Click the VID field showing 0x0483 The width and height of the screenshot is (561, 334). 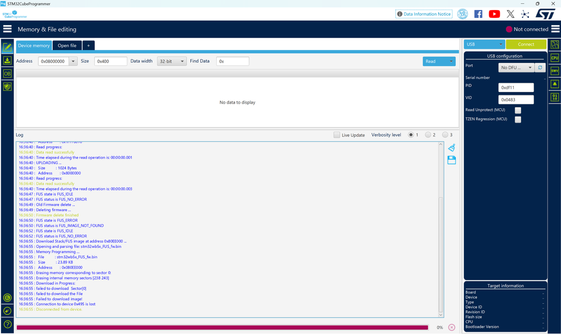coord(516,100)
